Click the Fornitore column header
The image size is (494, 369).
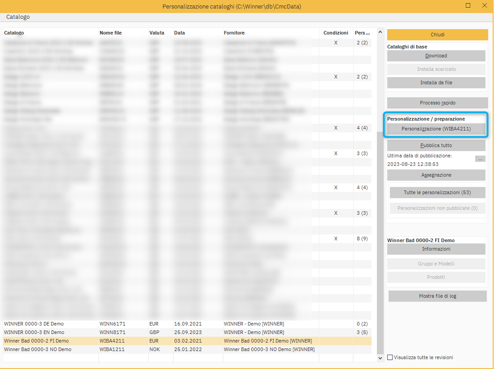pos(234,33)
